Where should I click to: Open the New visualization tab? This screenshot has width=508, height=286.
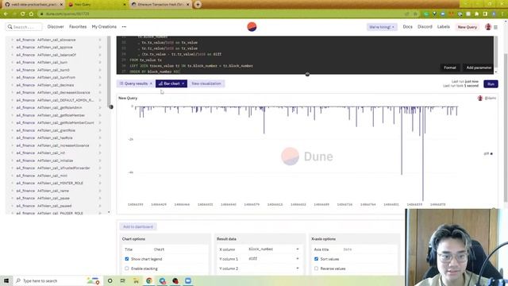click(x=206, y=83)
